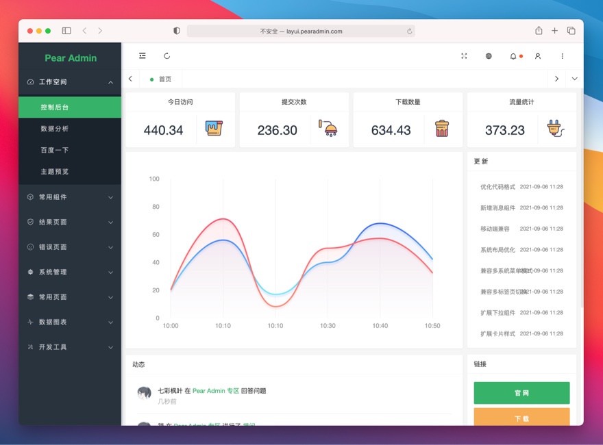
Task: Open notifications via the bell icon
Action: pyautogui.click(x=513, y=56)
